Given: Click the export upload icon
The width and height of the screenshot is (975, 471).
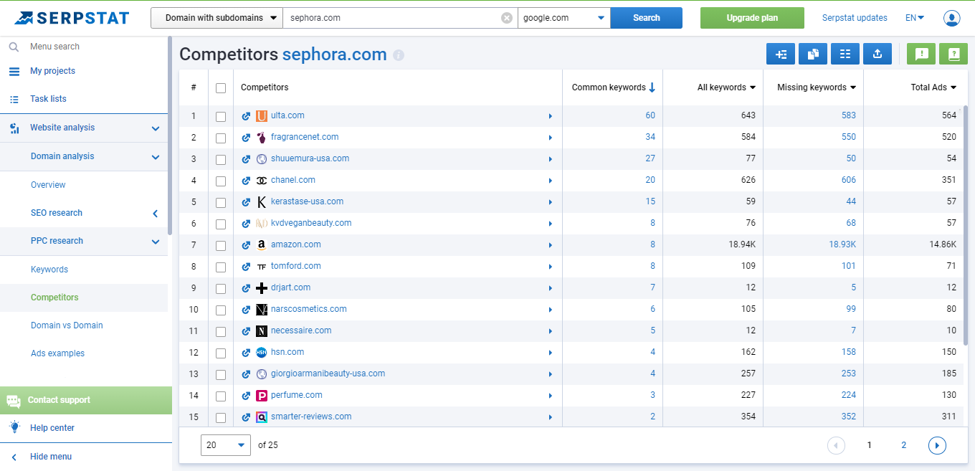Looking at the screenshot, I should point(877,54).
